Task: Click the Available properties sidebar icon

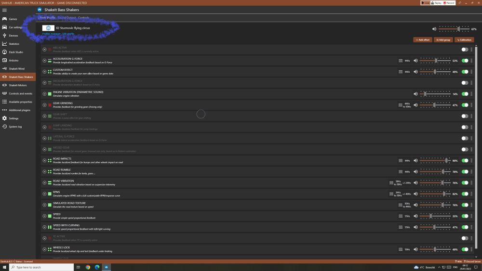Action: click(5, 102)
